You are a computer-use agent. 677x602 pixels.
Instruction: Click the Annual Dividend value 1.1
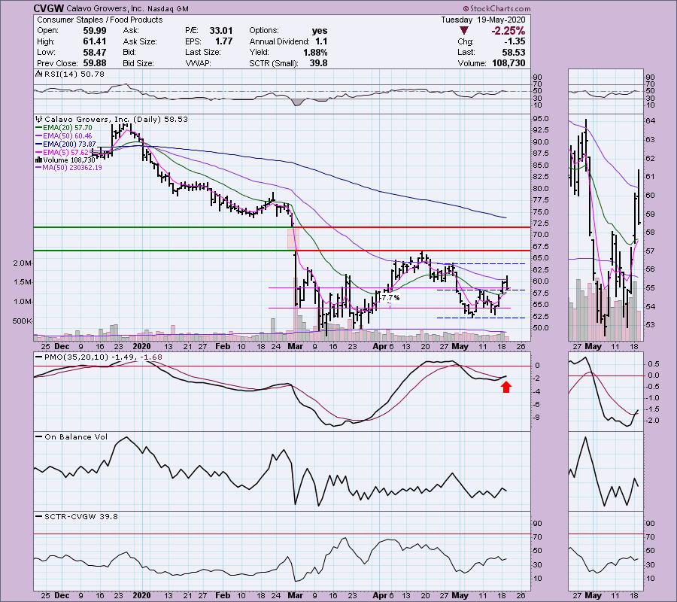pos(320,41)
